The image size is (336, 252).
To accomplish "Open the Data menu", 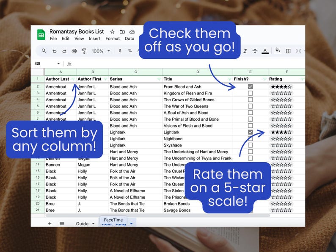I will [x=129, y=39].
